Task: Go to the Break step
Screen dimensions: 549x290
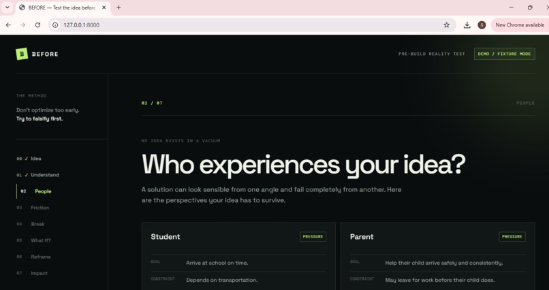Action: point(37,224)
